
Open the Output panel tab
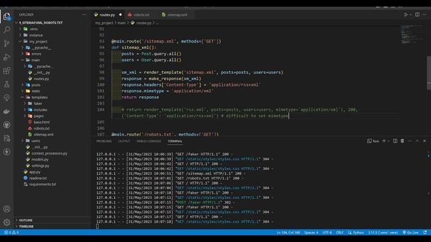click(x=124, y=141)
